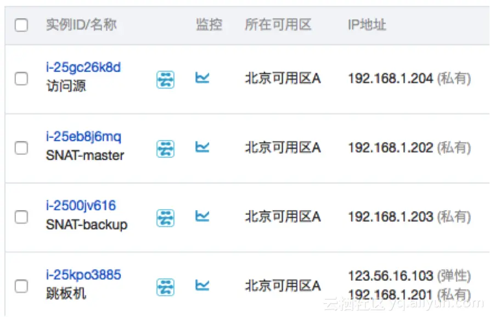Check the checkbox for 跳板机 row

coord(21,286)
